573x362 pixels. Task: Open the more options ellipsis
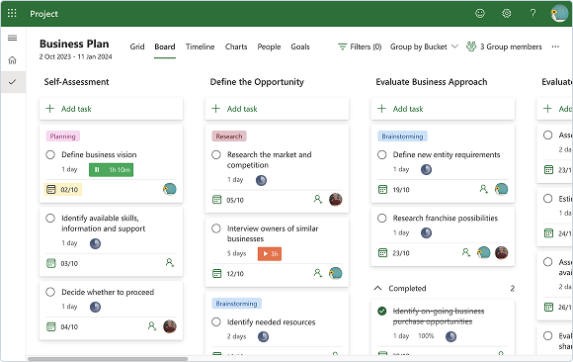[x=555, y=46]
